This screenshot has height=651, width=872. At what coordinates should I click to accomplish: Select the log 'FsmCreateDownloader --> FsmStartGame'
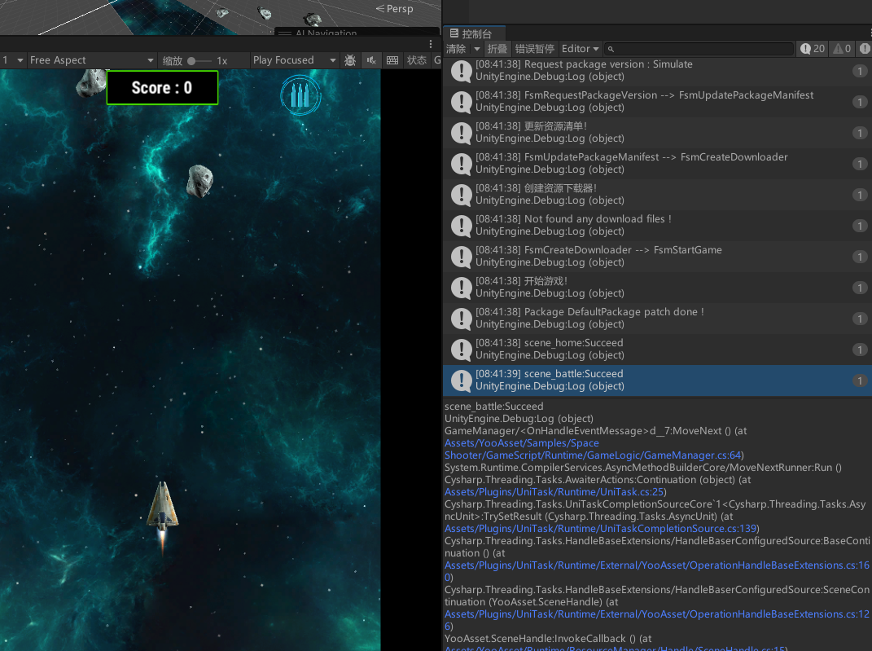[x=657, y=257]
